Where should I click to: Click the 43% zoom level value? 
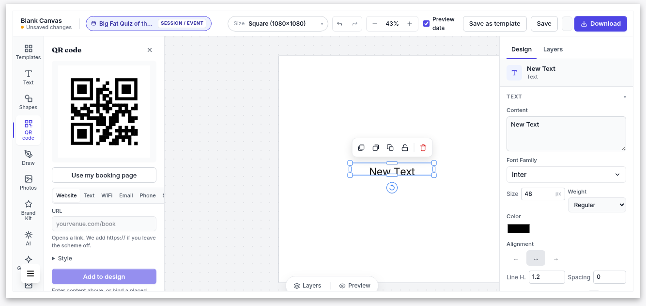(392, 24)
